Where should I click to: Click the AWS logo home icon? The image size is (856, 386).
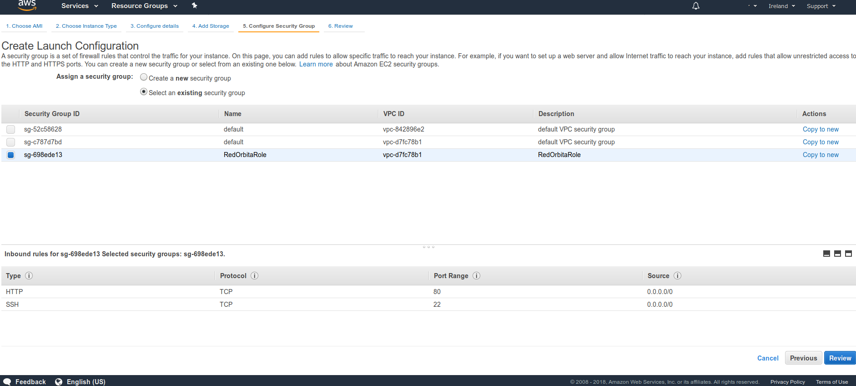(27, 5)
